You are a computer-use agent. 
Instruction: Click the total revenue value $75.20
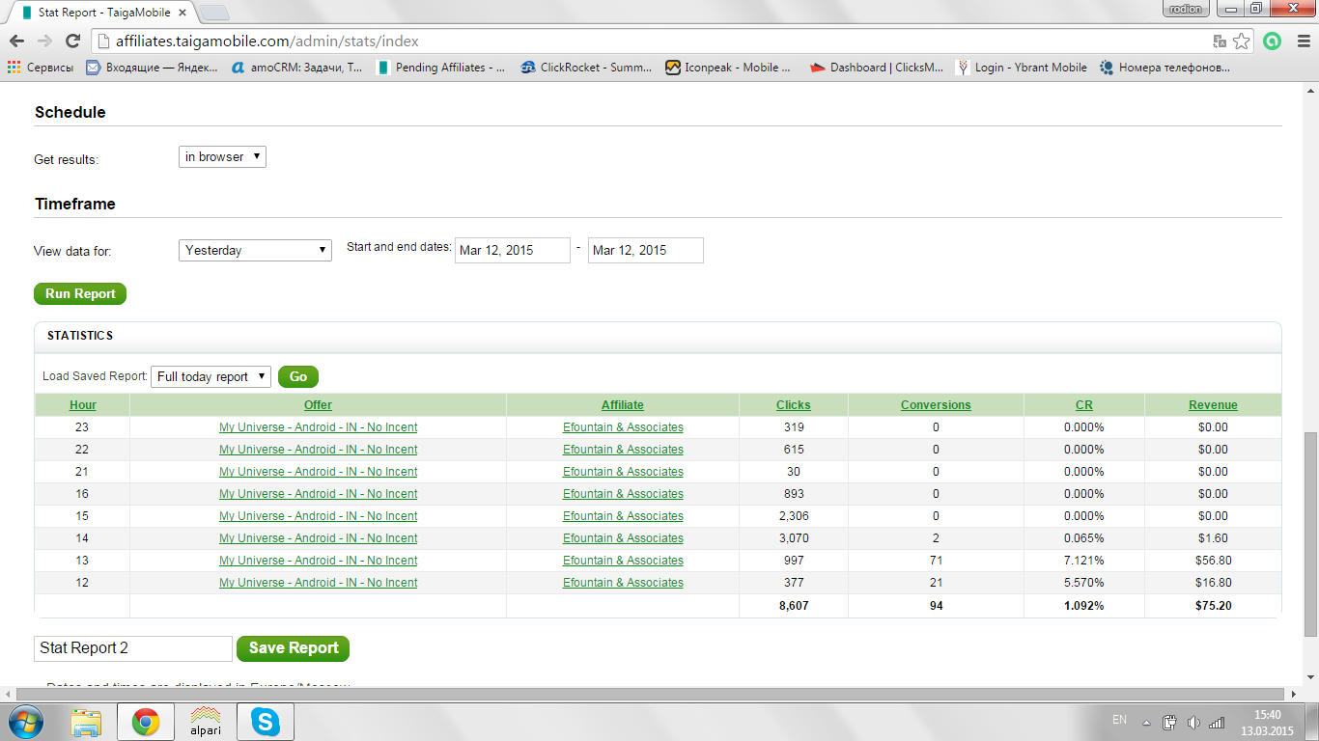[1213, 606]
